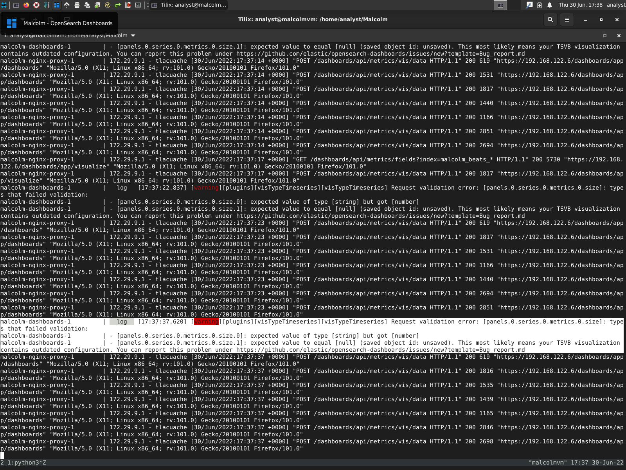Click tmux window entry 1:python3*Z
Viewport: 626px width, 470px height.
click(27, 463)
